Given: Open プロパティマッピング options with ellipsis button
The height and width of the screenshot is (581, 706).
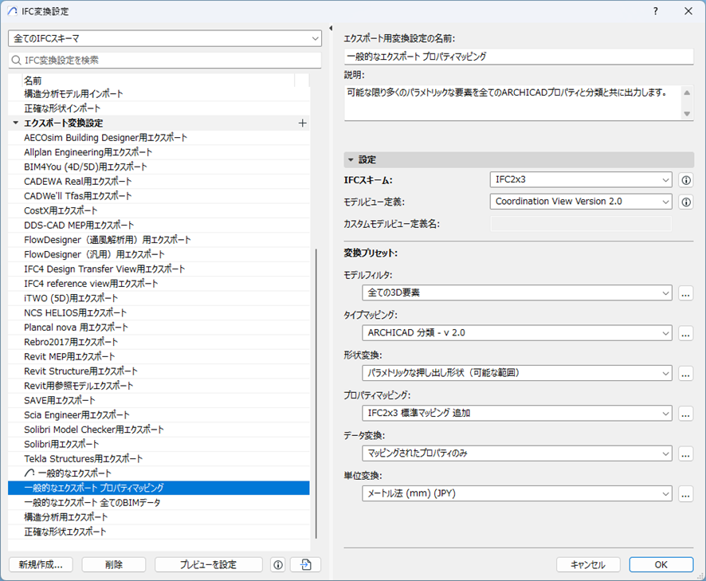Looking at the screenshot, I should (x=686, y=414).
